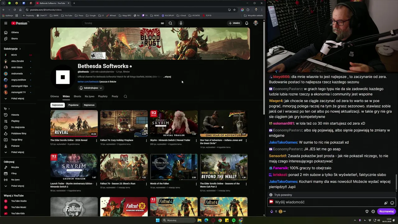Select the Wideo channel tab
Viewport: 398px width, 224px height.
point(66,96)
